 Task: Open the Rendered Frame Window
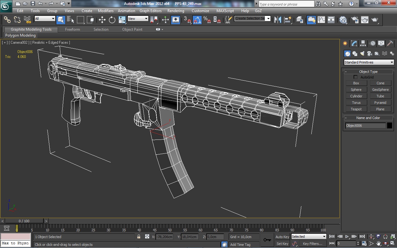pos(365,20)
